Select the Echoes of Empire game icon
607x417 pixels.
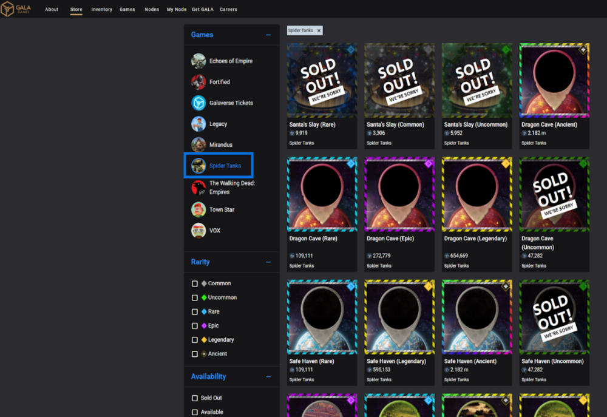(x=198, y=61)
